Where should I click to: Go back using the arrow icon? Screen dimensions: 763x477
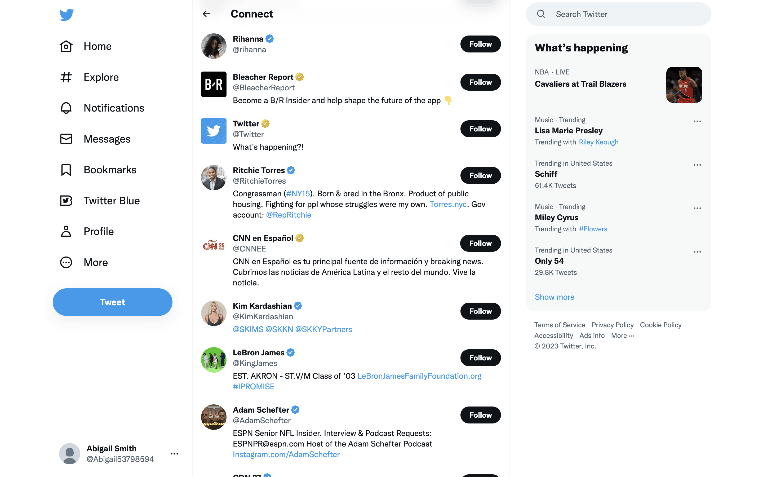pos(207,14)
